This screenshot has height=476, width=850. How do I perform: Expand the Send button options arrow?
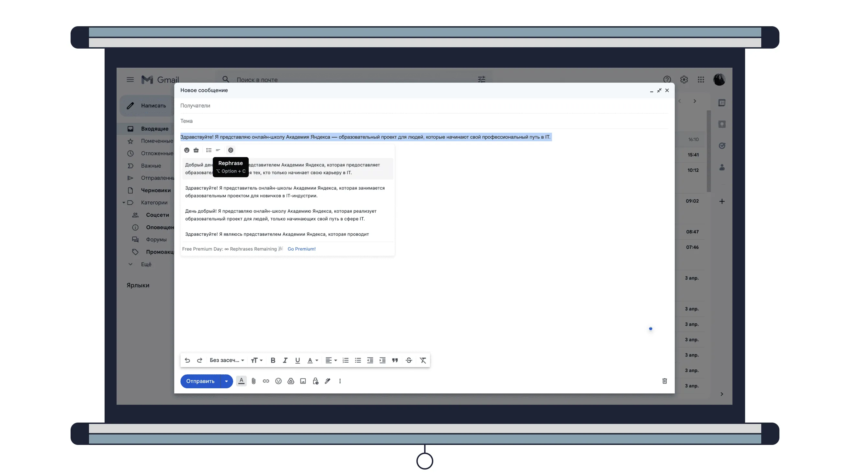click(227, 381)
